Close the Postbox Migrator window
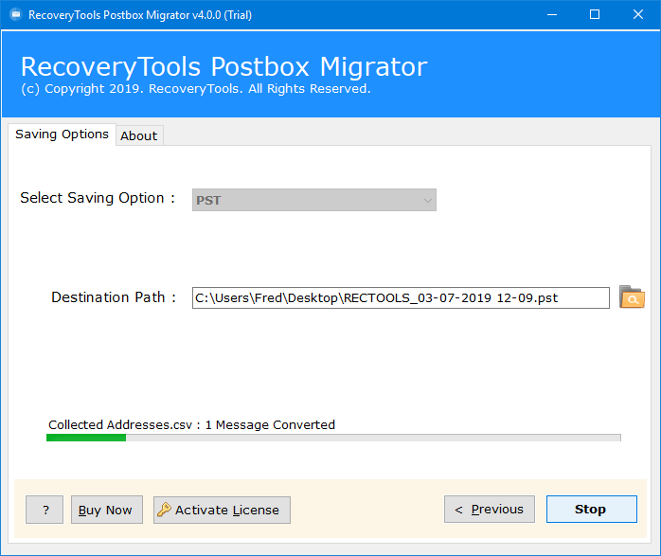This screenshot has width=661, height=556. click(638, 15)
